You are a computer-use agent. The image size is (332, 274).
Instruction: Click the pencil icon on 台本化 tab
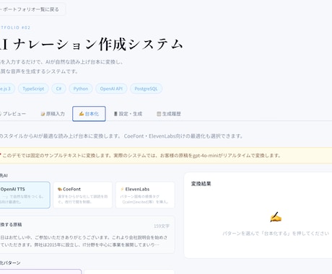pos(82,114)
